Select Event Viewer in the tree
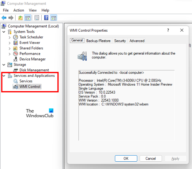Viewport: 192px width, 169px height. (30, 43)
